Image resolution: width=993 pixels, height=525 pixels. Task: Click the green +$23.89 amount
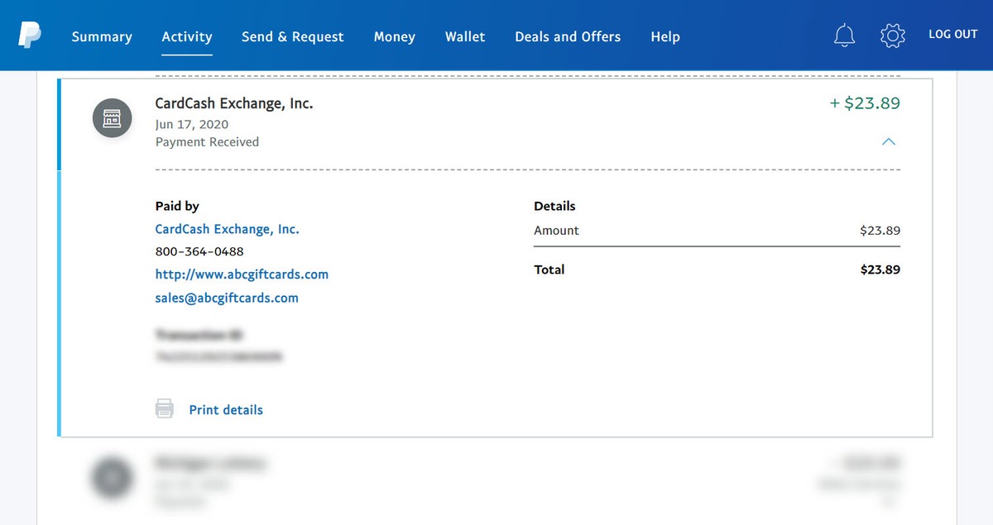pyautogui.click(x=865, y=103)
